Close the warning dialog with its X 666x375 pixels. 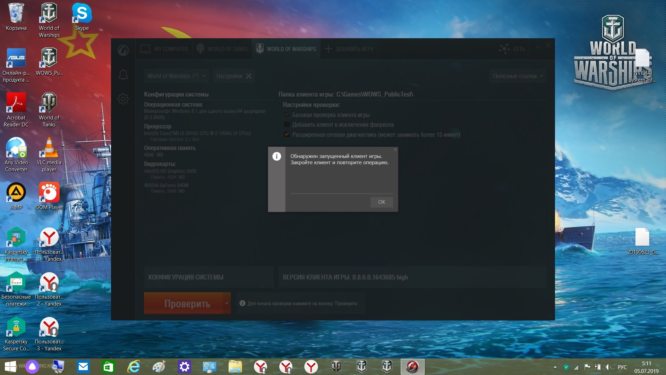click(x=395, y=150)
